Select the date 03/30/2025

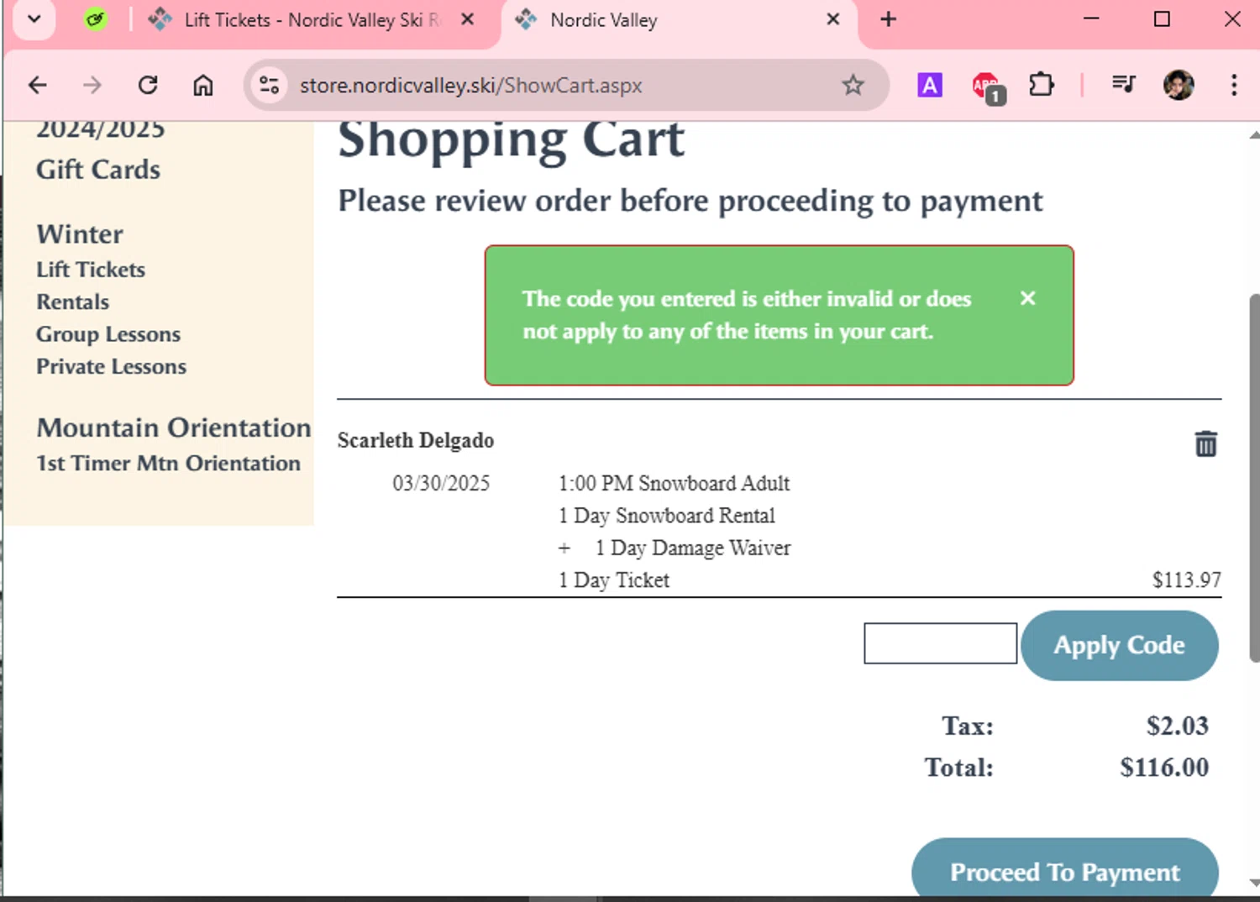(x=441, y=484)
